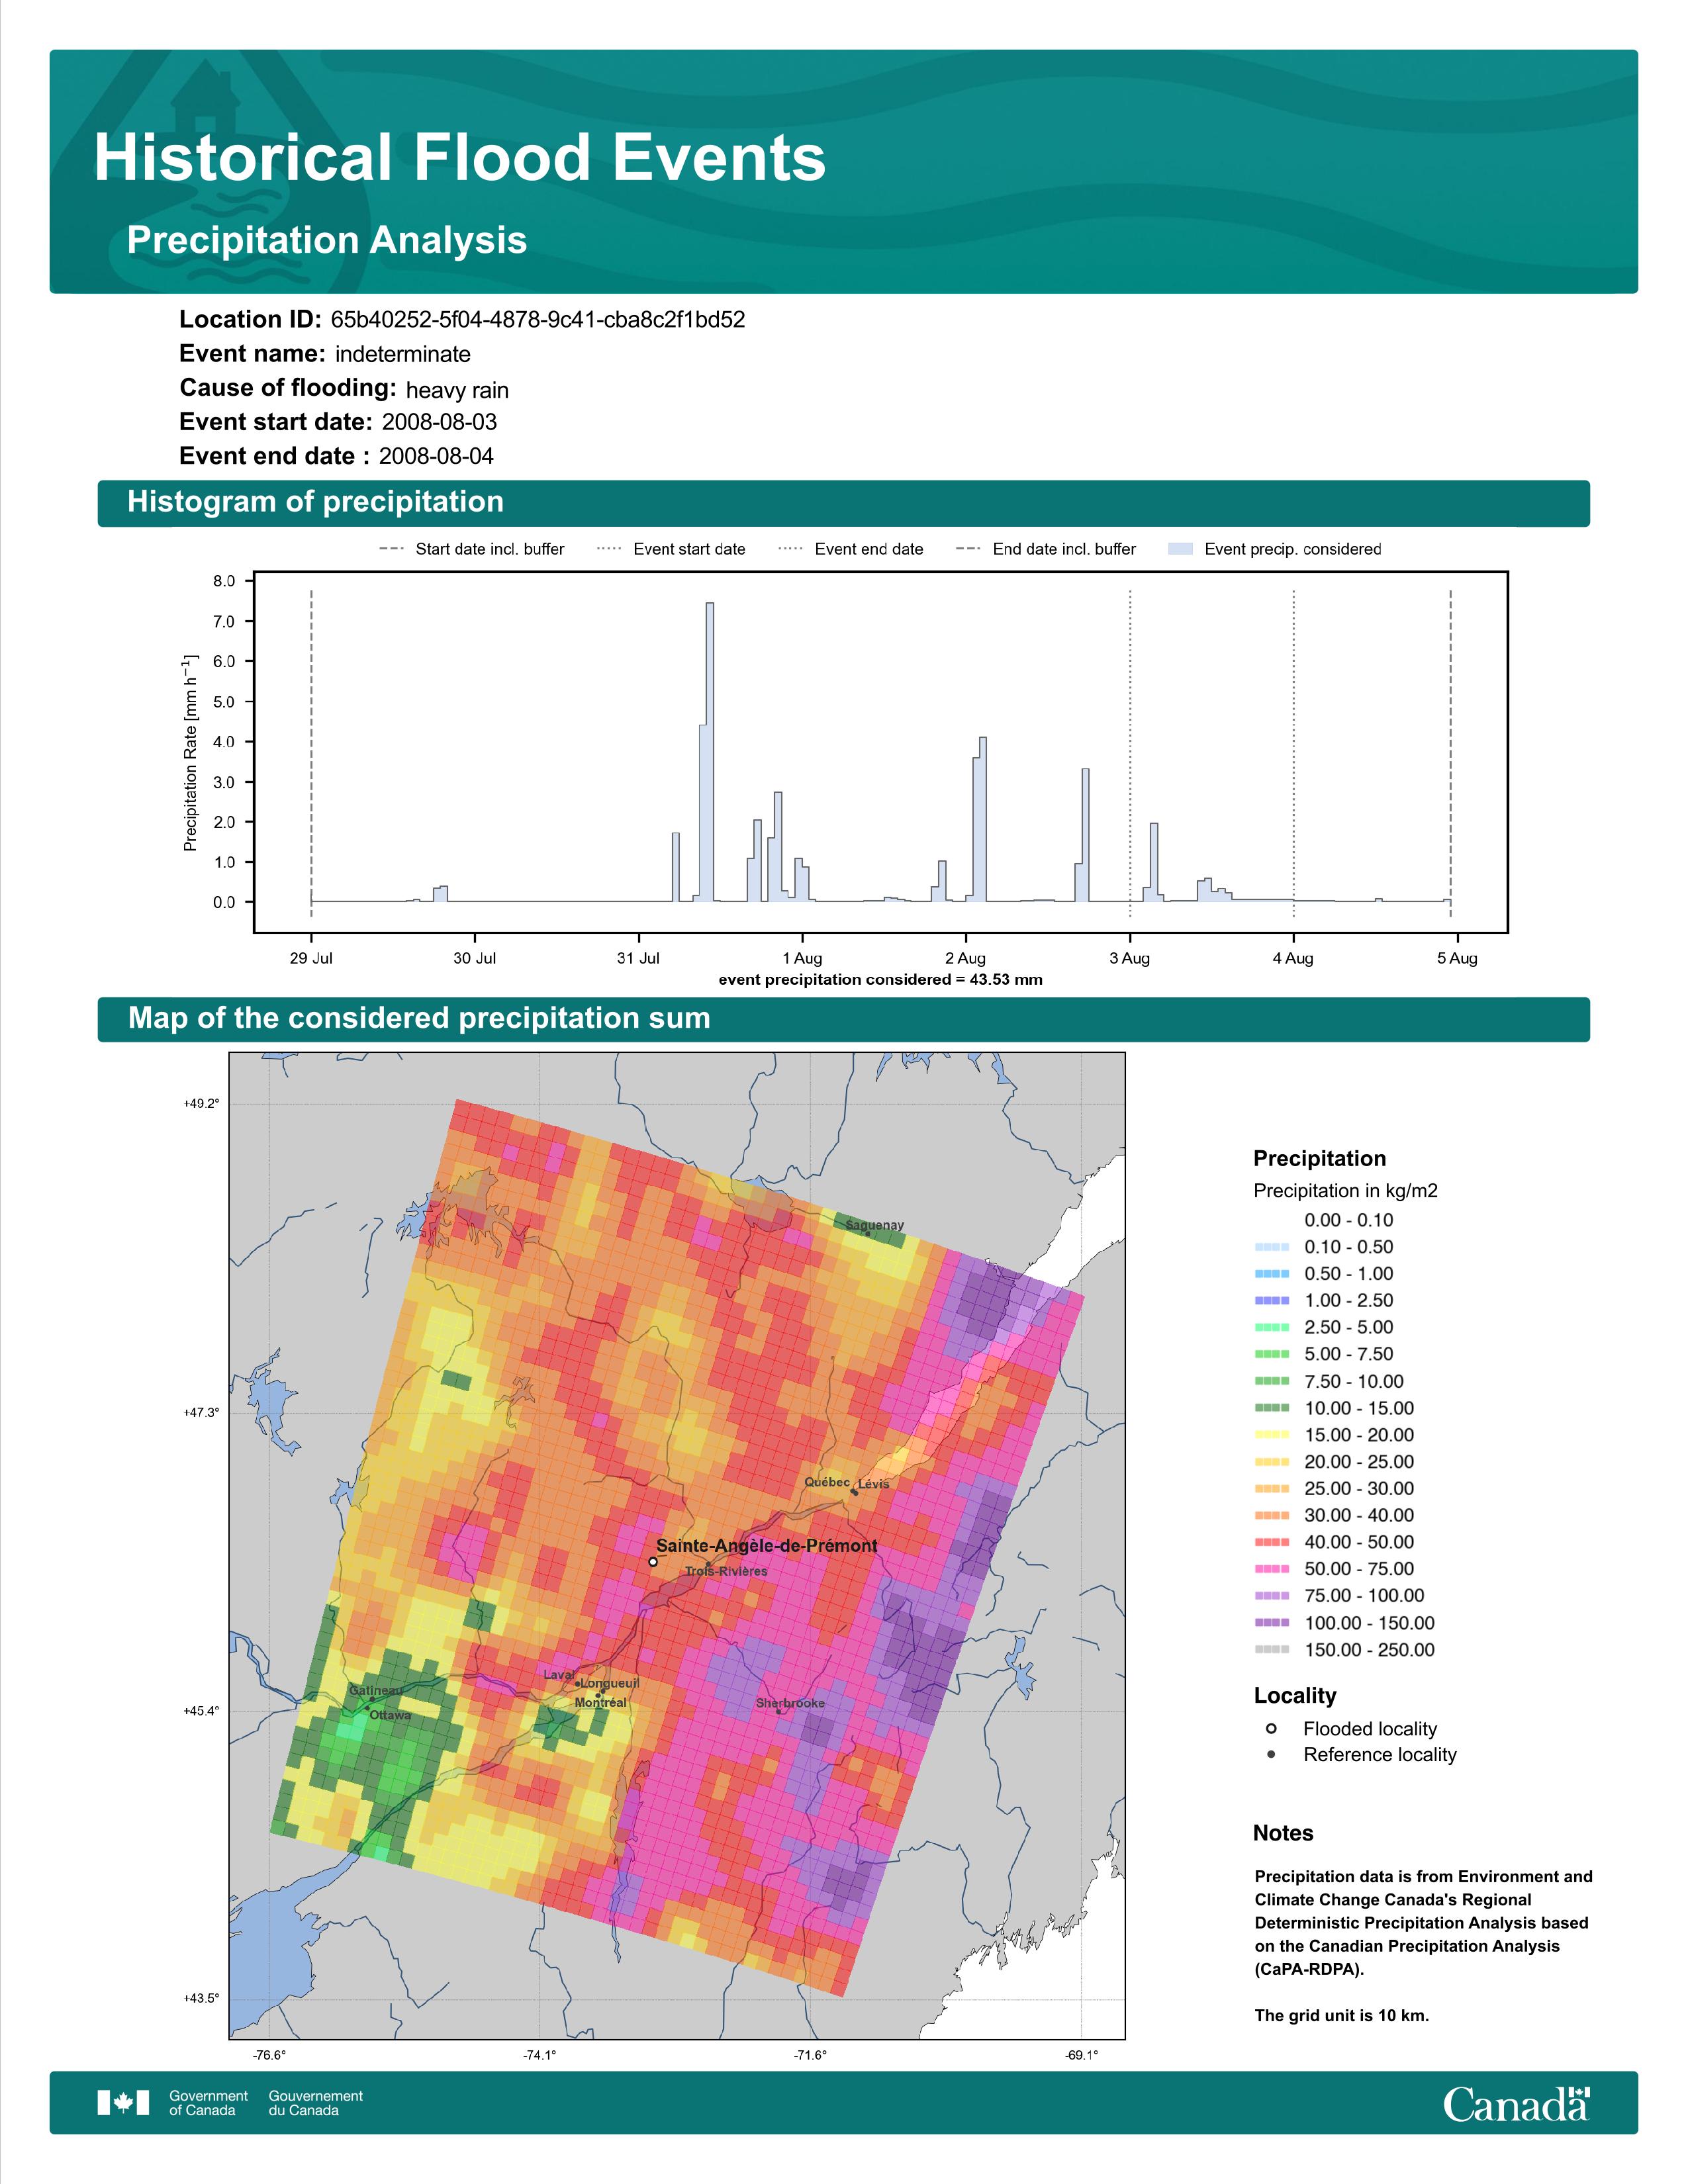Click the Histogram of precipitation header

pyautogui.click(x=315, y=502)
